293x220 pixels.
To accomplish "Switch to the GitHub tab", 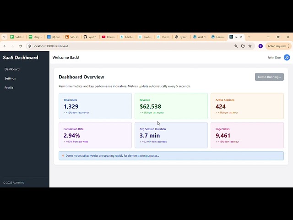I will 91,37.
